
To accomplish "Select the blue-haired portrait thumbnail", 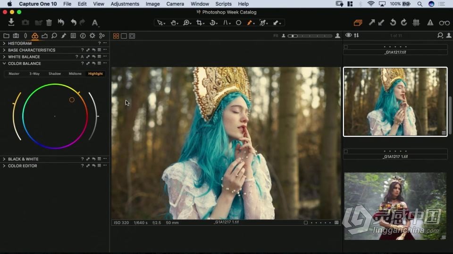I will pyautogui.click(x=395, y=102).
